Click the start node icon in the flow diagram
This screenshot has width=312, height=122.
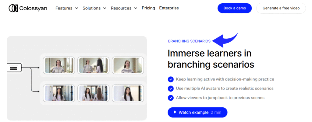[13, 68]
